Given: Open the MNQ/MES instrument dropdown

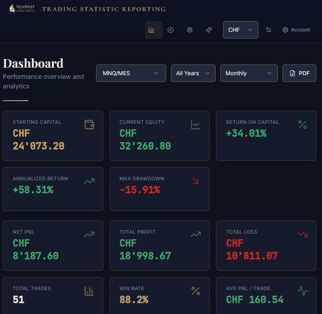Looking at the screenshot, I should (x=131, y=73).
